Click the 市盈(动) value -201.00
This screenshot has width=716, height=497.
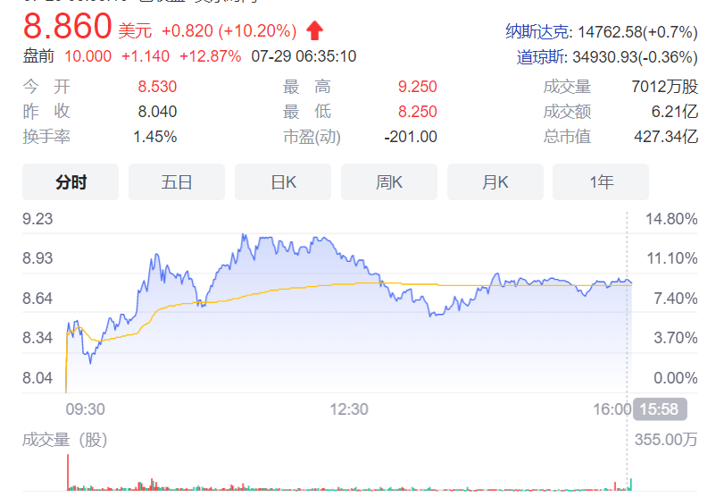(x=411, y=137)
